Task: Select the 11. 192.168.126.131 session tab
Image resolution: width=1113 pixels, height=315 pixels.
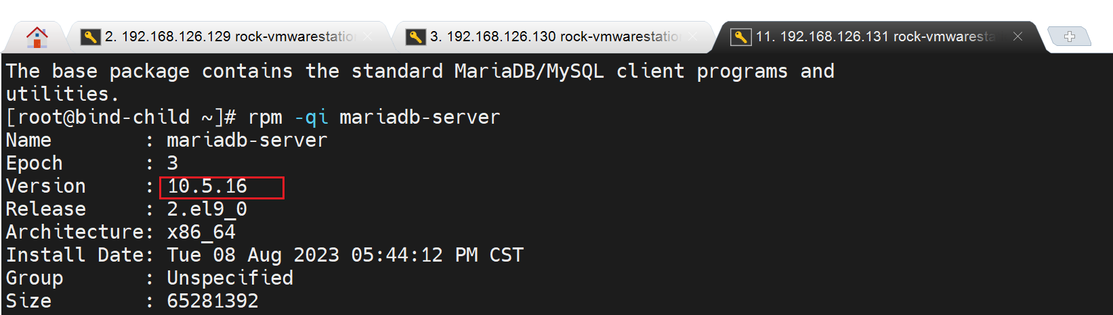Action: click(x=875, y=37)
